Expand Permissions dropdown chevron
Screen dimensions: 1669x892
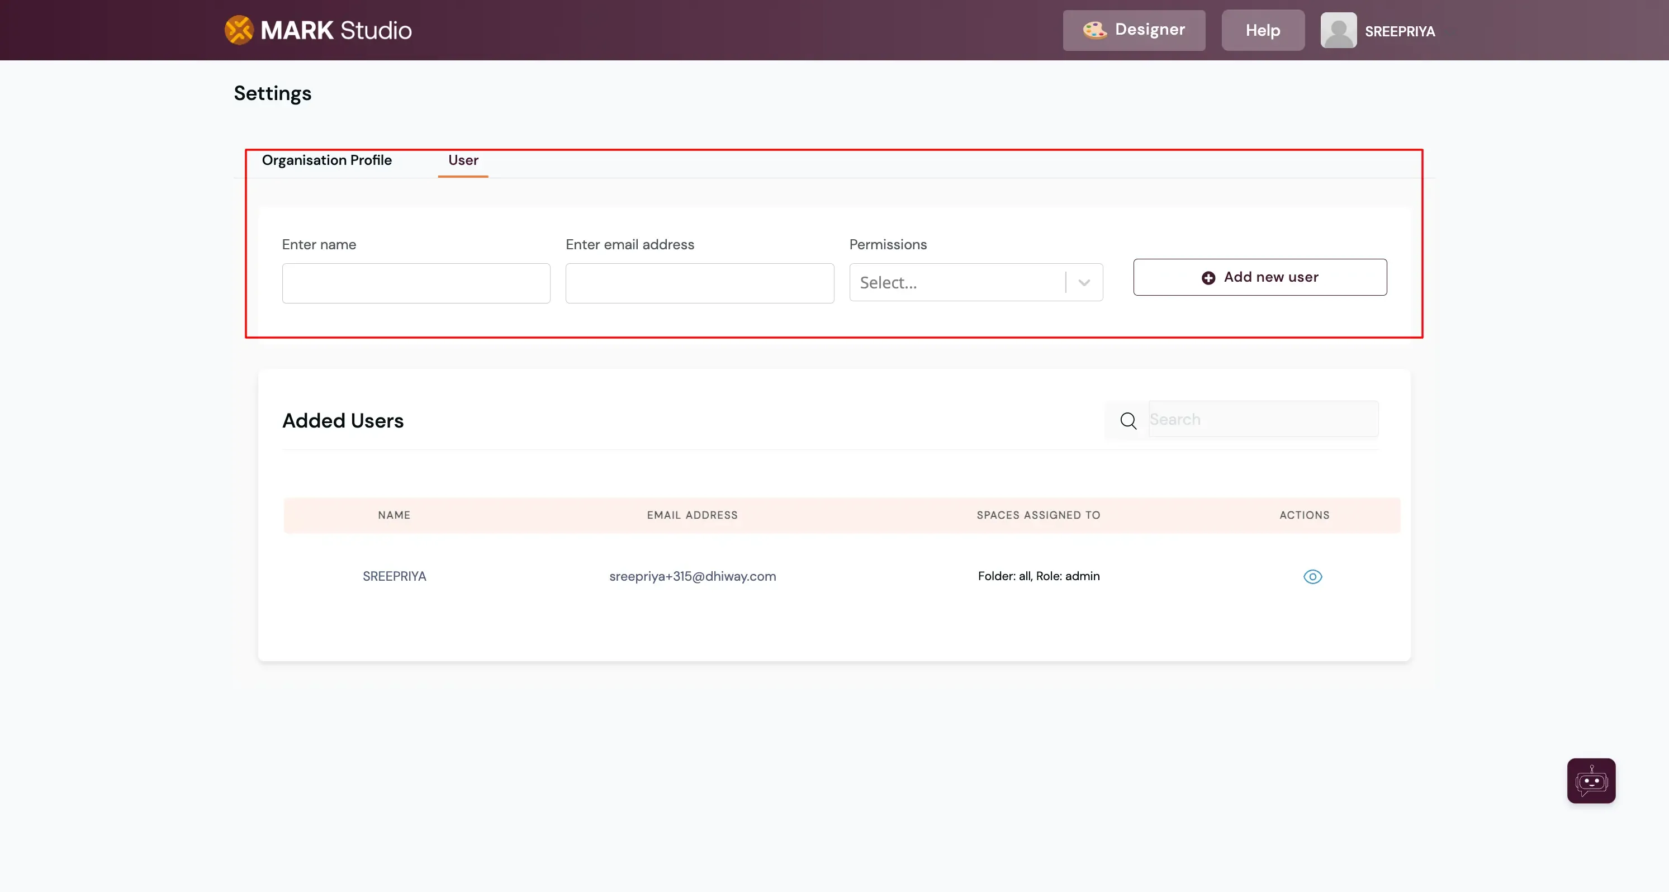pos(1084,282)
